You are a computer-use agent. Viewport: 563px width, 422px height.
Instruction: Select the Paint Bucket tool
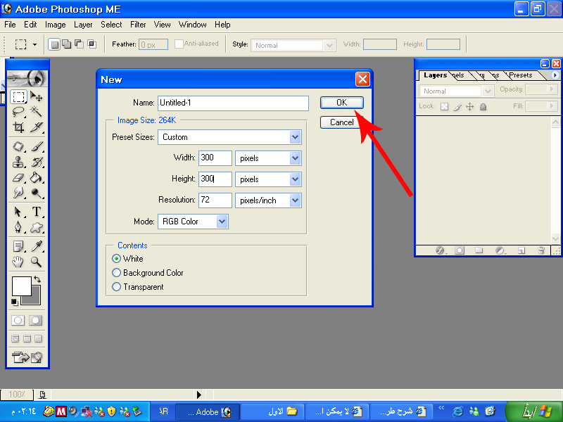coord(37,178)
